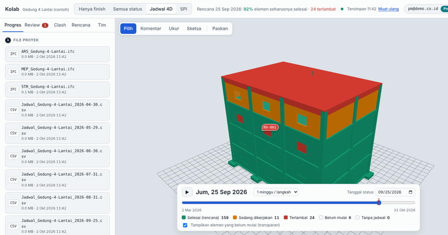Image resolution: width=448 pixels, height=235 pixels.
Task: Open the Rencana tab
Action: tap(81, 25)
